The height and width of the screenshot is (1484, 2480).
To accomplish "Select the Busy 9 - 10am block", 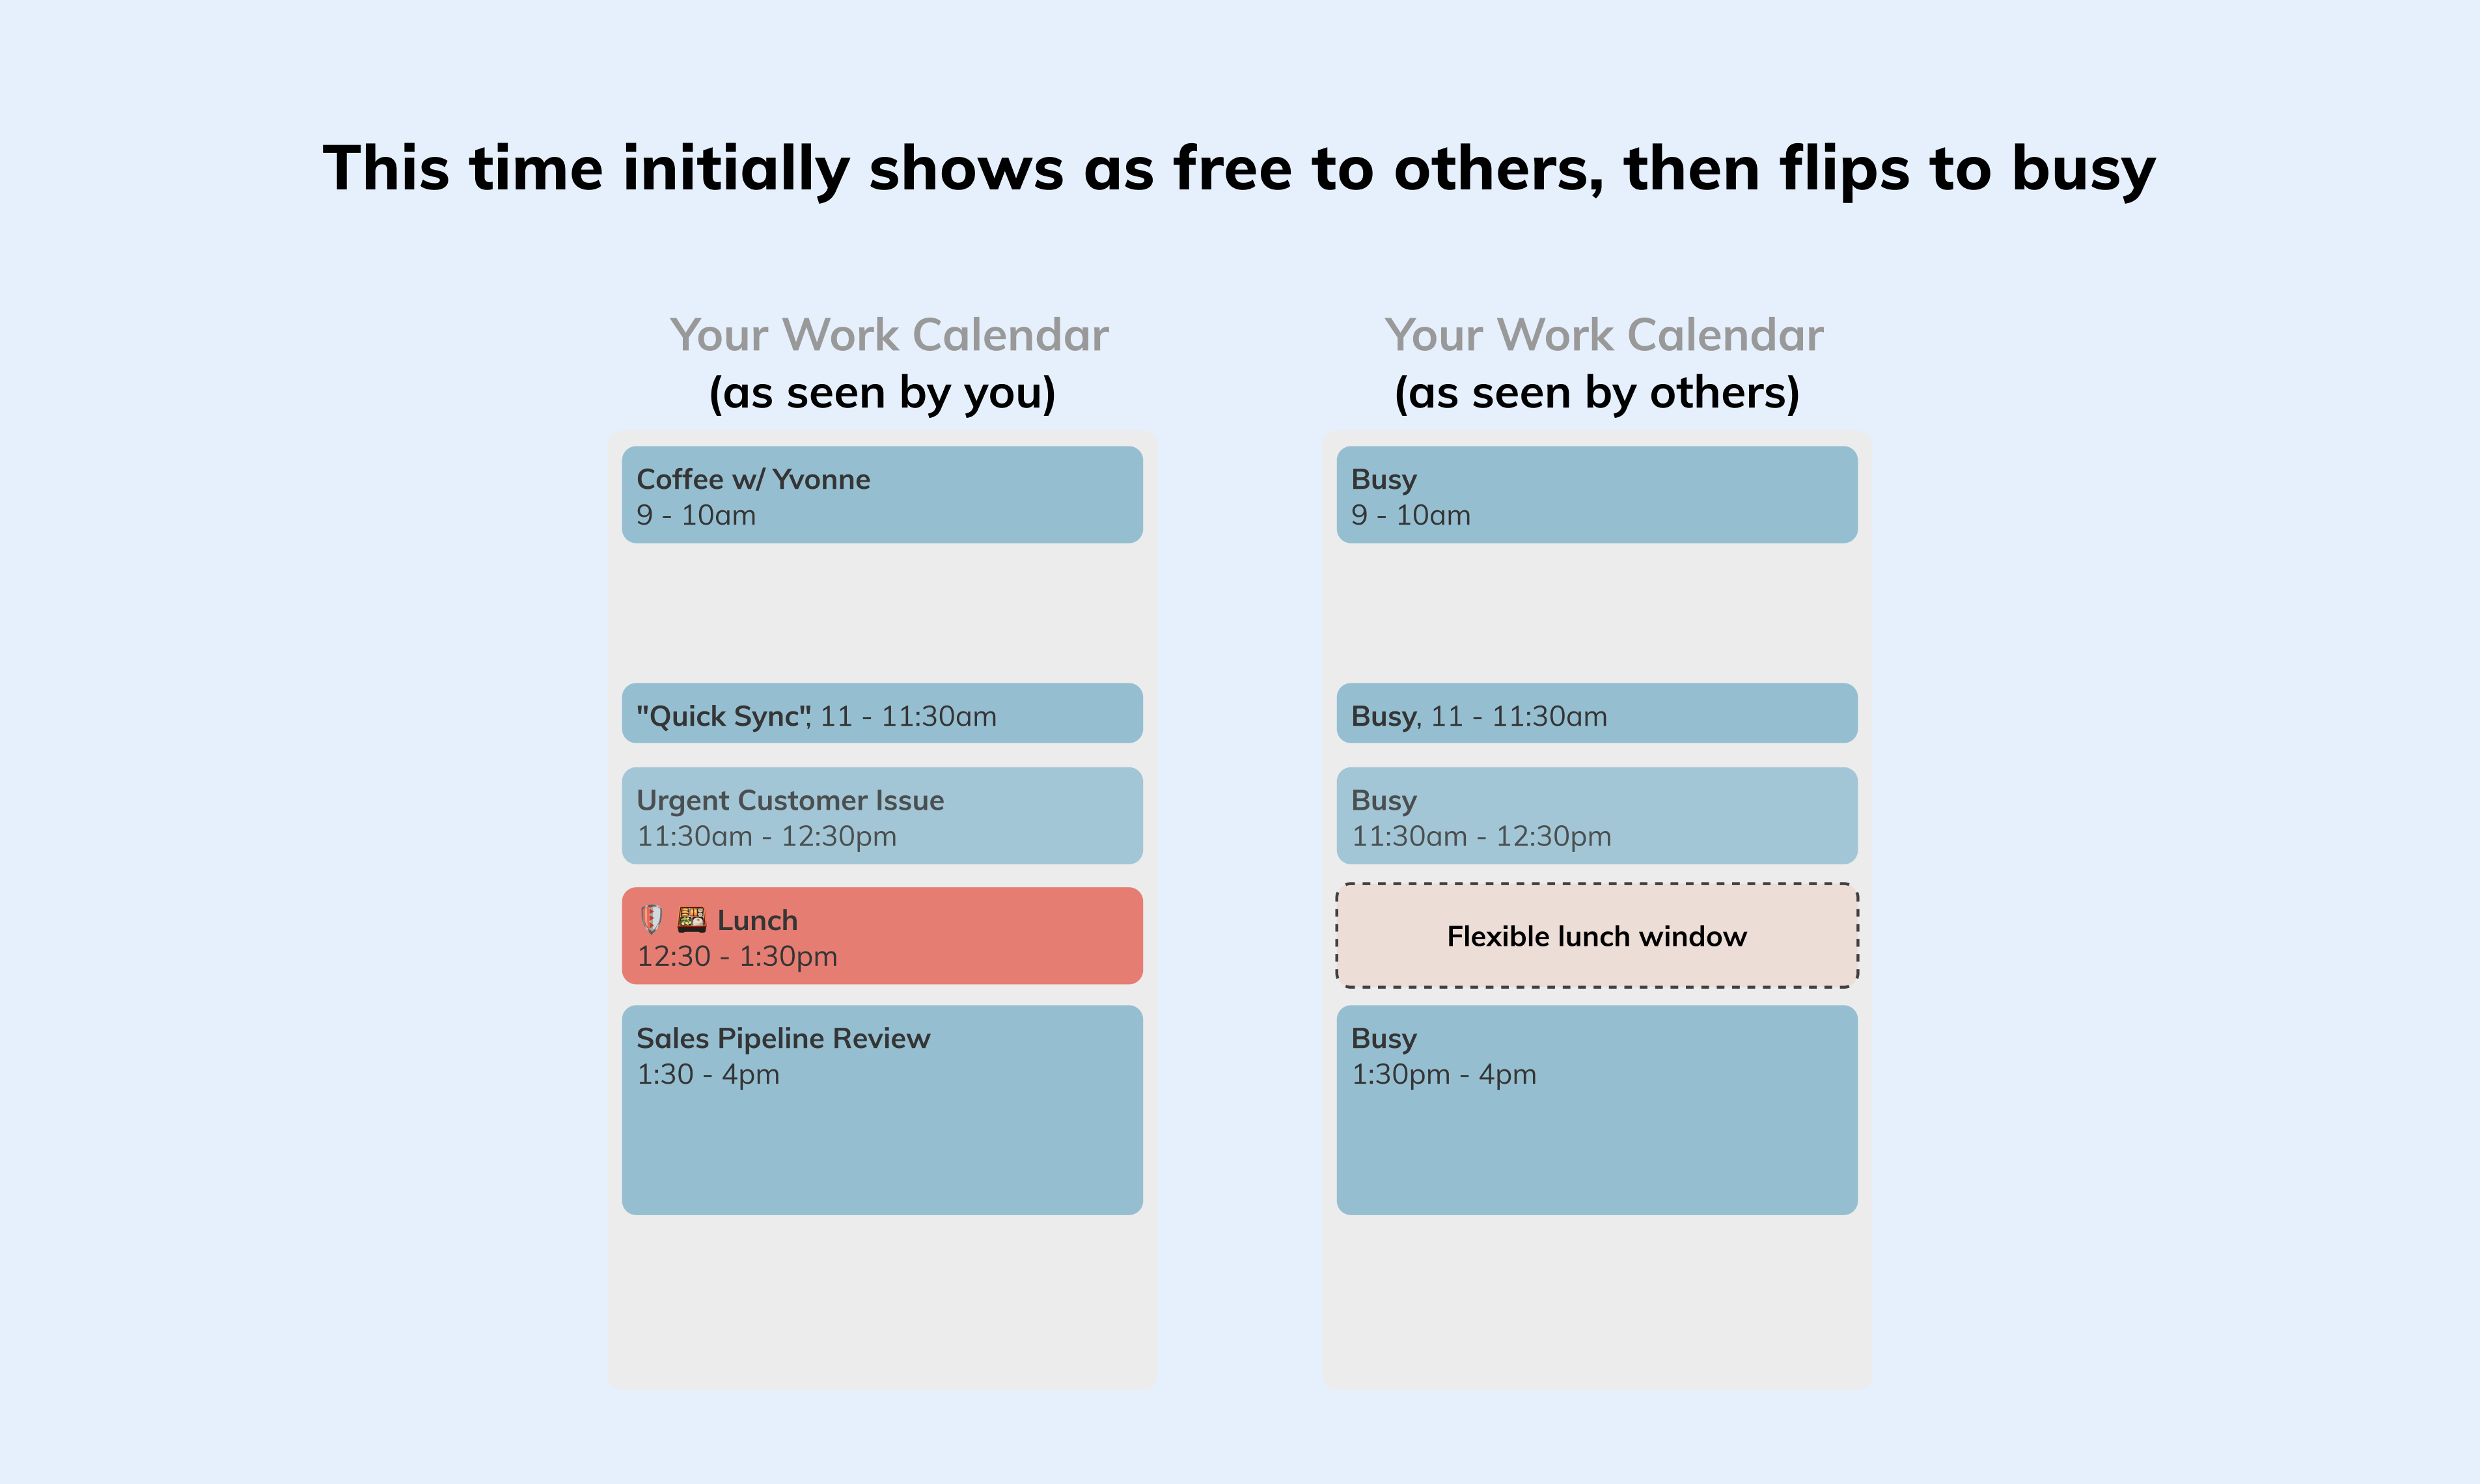I will pyautogui.click(x=1597, y=495).
